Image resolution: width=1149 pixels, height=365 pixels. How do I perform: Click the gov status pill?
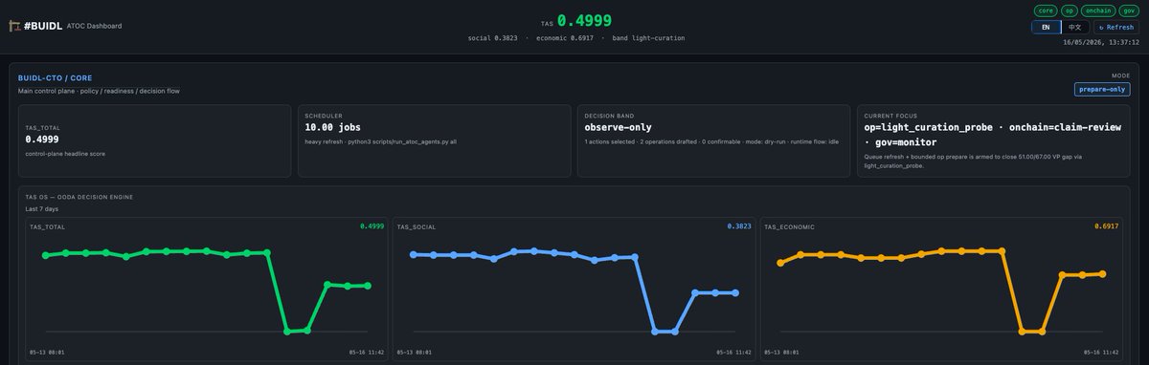1129,11
